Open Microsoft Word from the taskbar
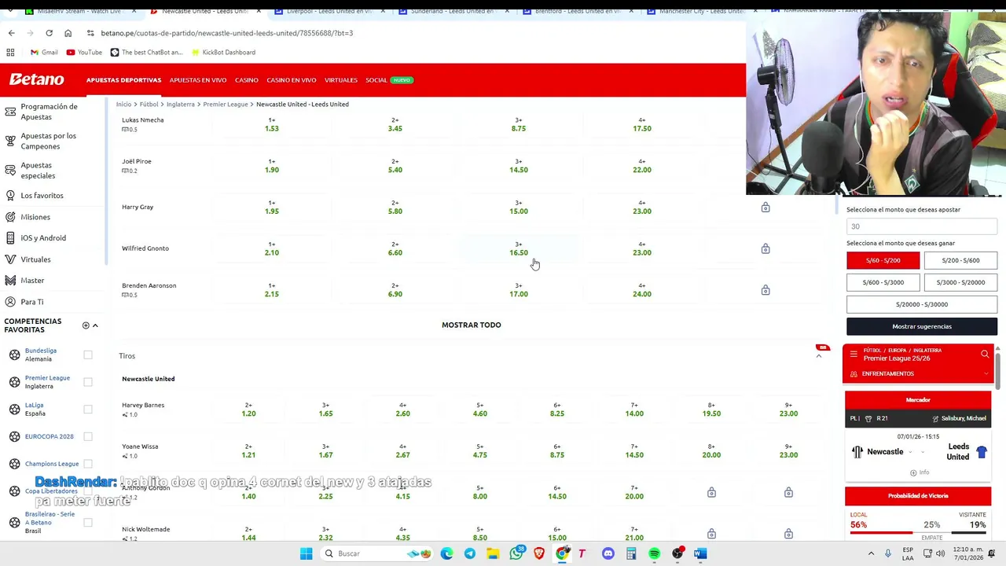Image resolution: width=1006 pixels, height=566 pixels. 700,553
